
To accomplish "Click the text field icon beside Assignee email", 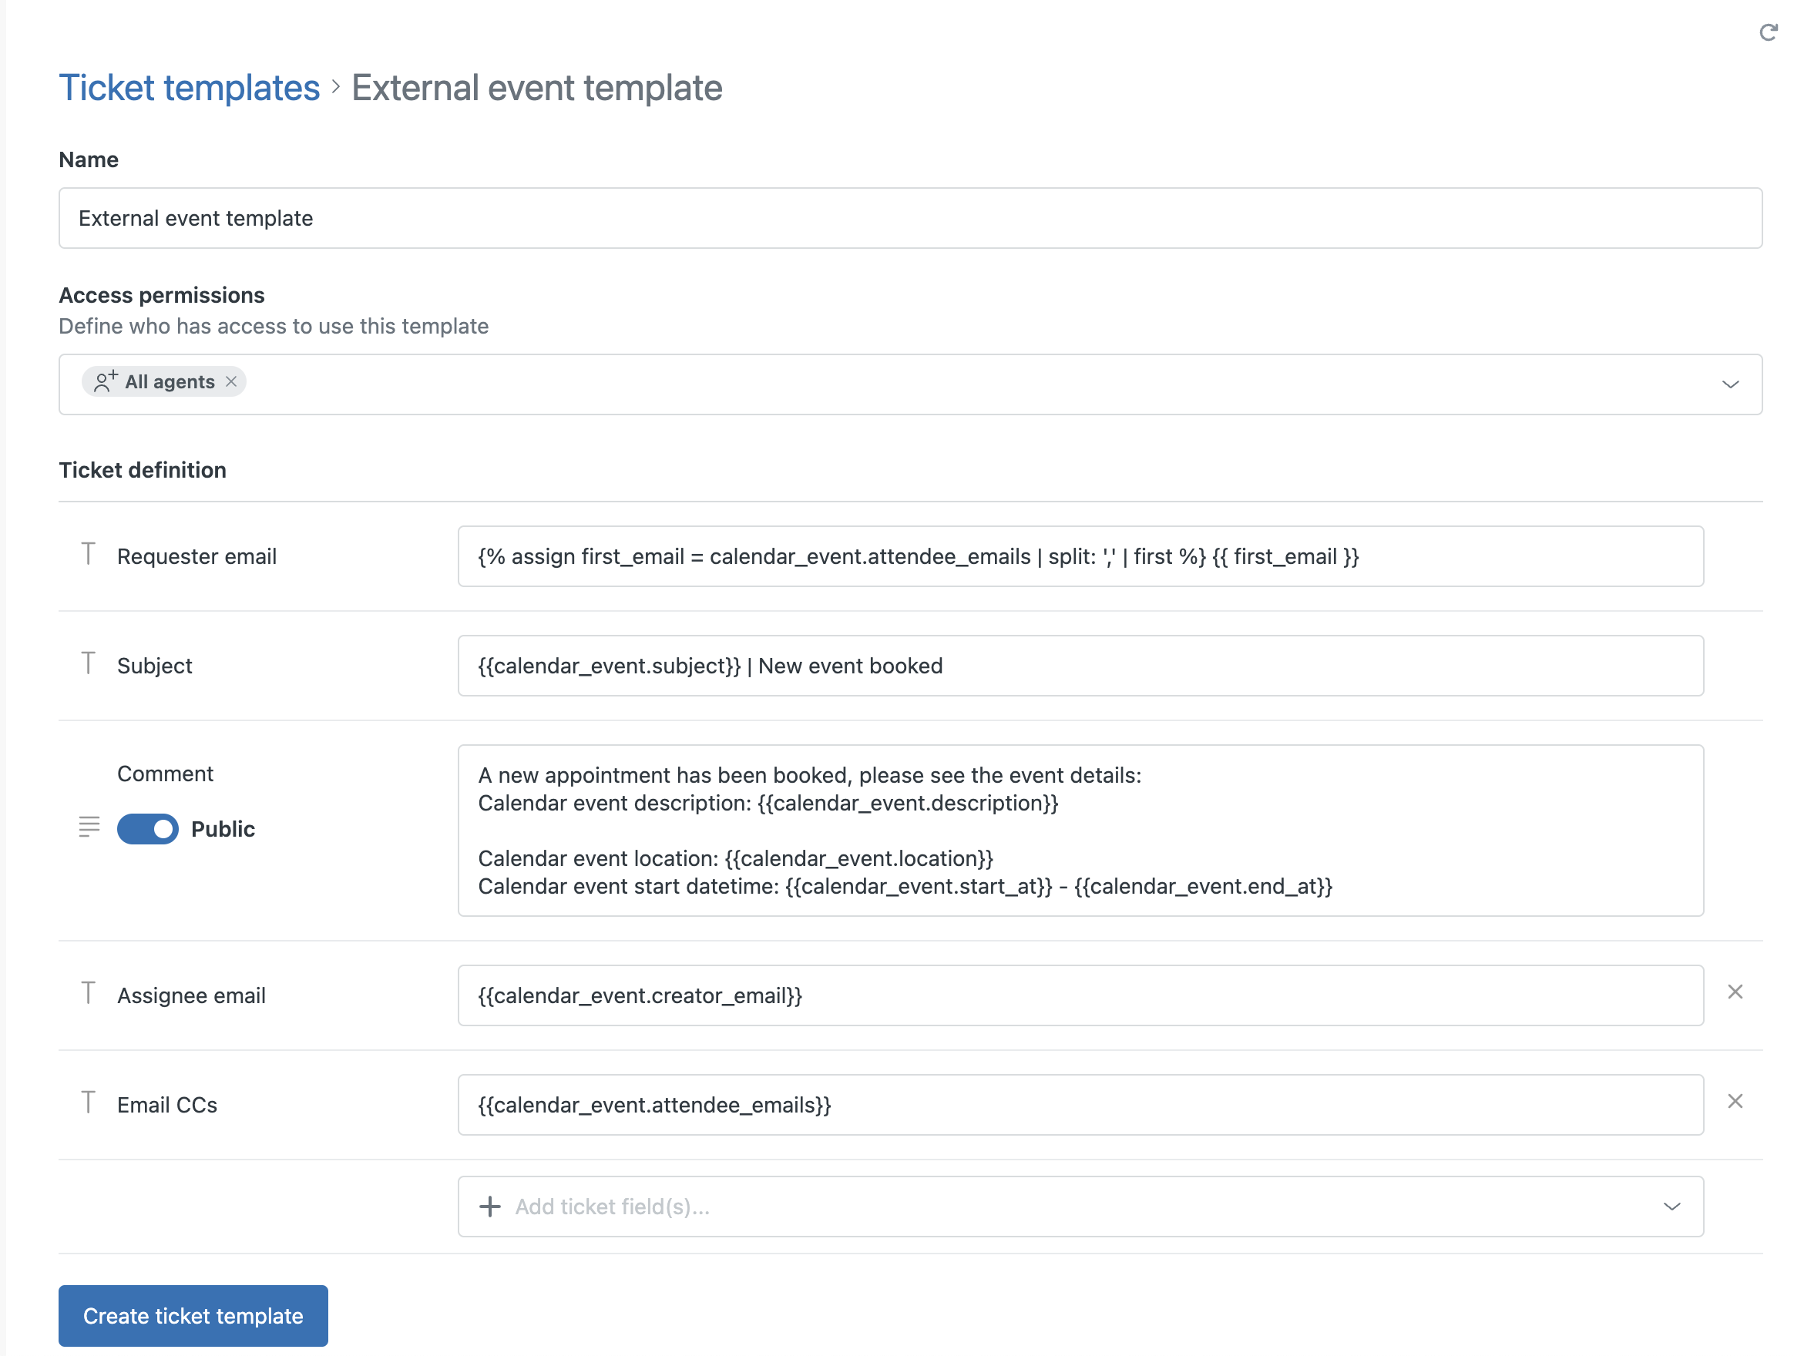I will [89, 992].
